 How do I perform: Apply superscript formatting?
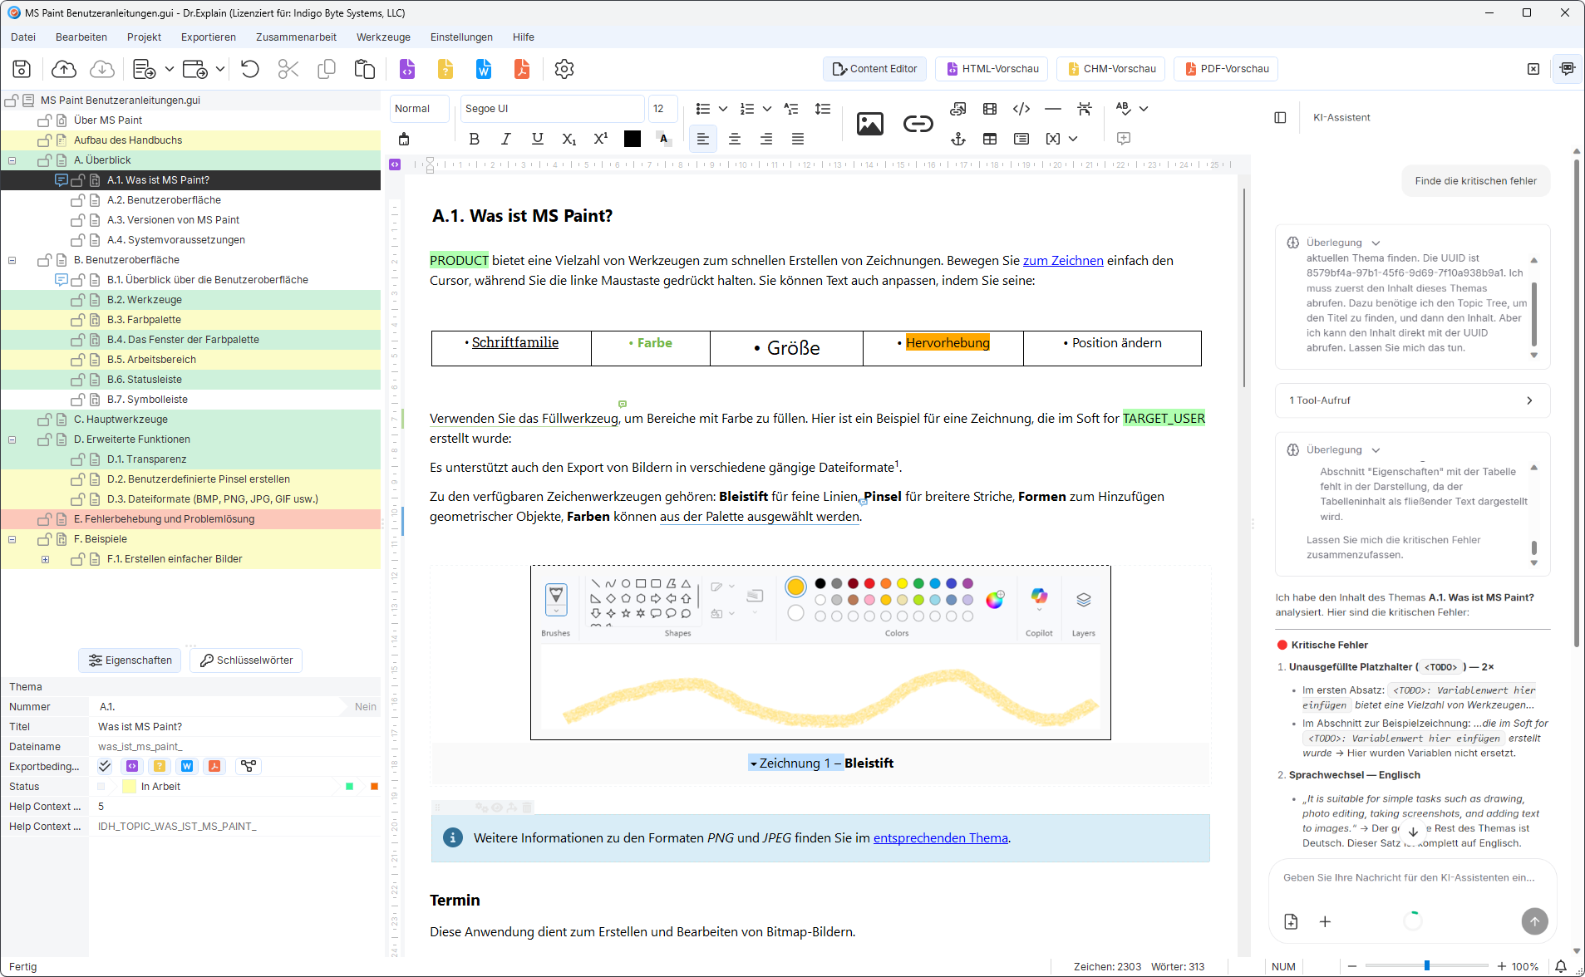[601, 139]
